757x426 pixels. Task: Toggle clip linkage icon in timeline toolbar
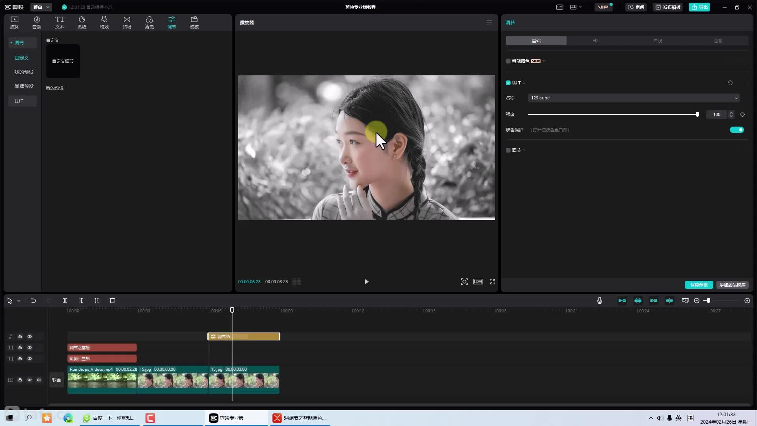[x=654, y=301]
